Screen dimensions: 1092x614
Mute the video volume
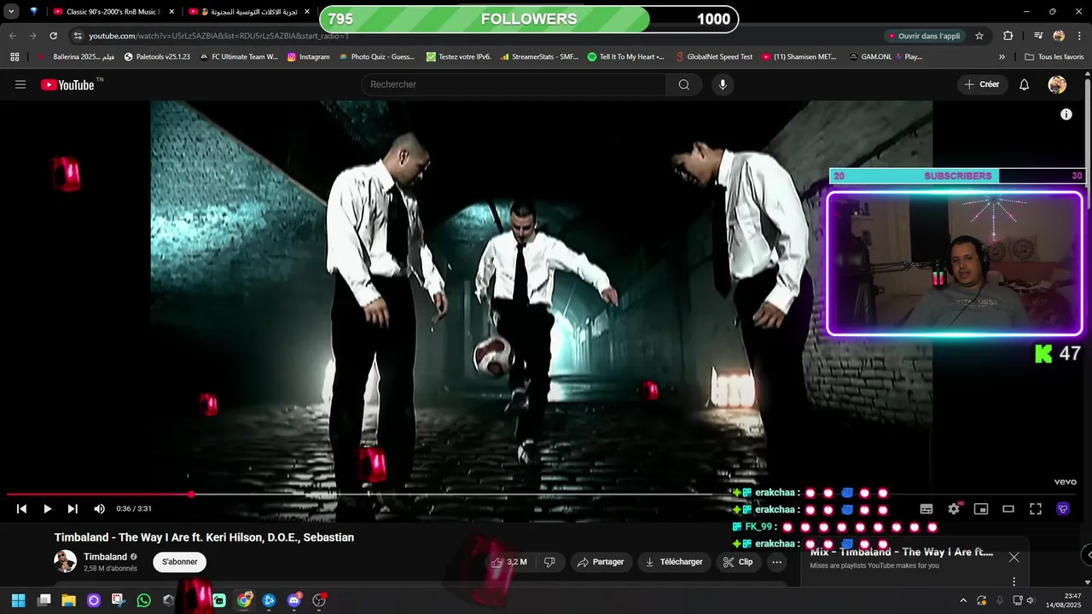pyautogui.click(x=99, y=509)
